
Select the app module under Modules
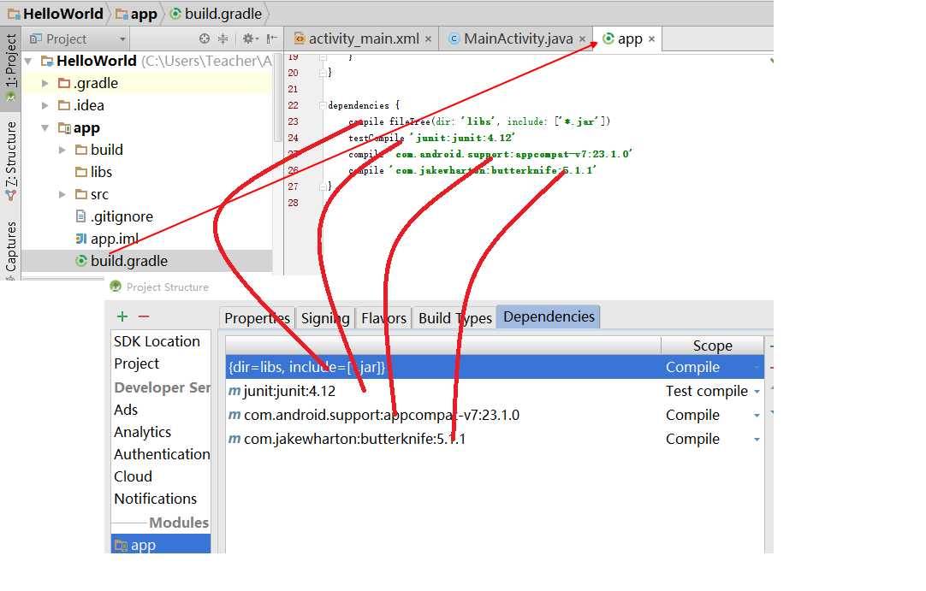click(161, 544)
